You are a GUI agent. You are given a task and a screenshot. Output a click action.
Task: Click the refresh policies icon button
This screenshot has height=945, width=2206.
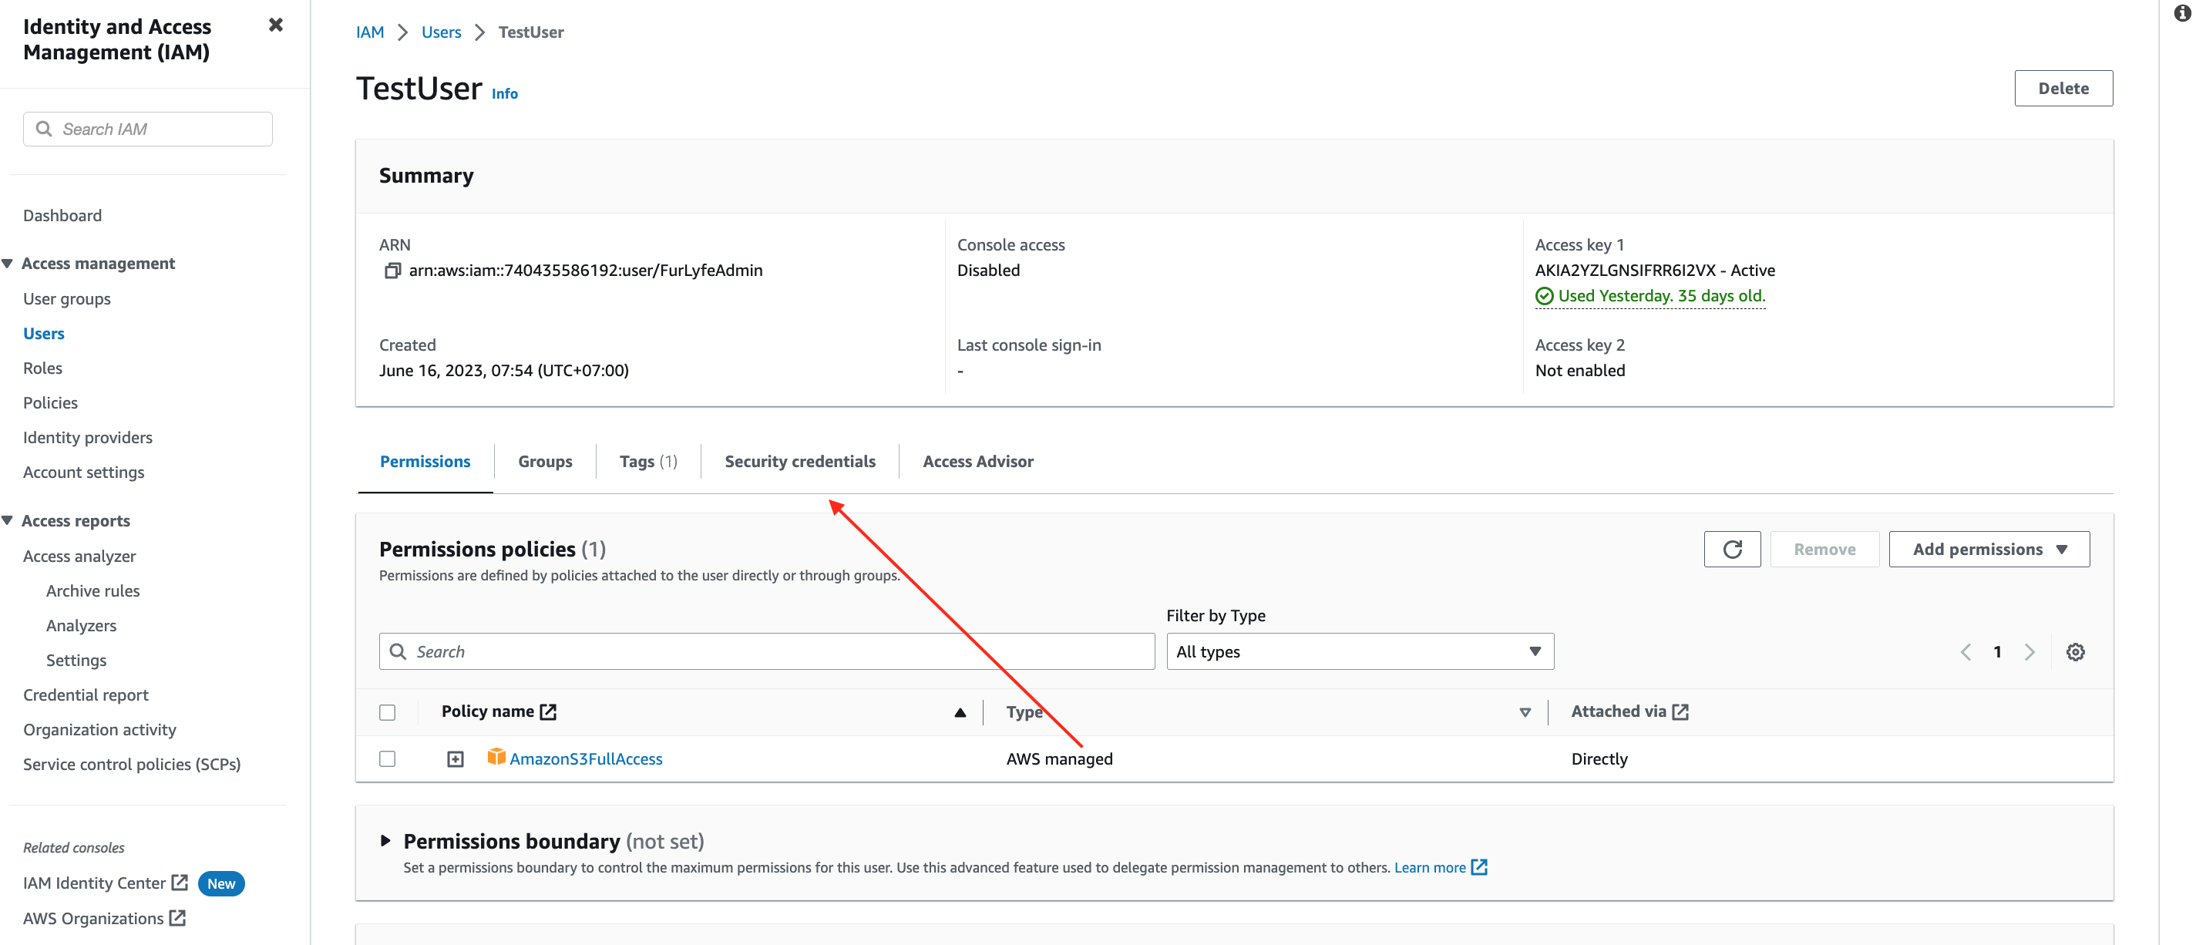coord(1731,549)
